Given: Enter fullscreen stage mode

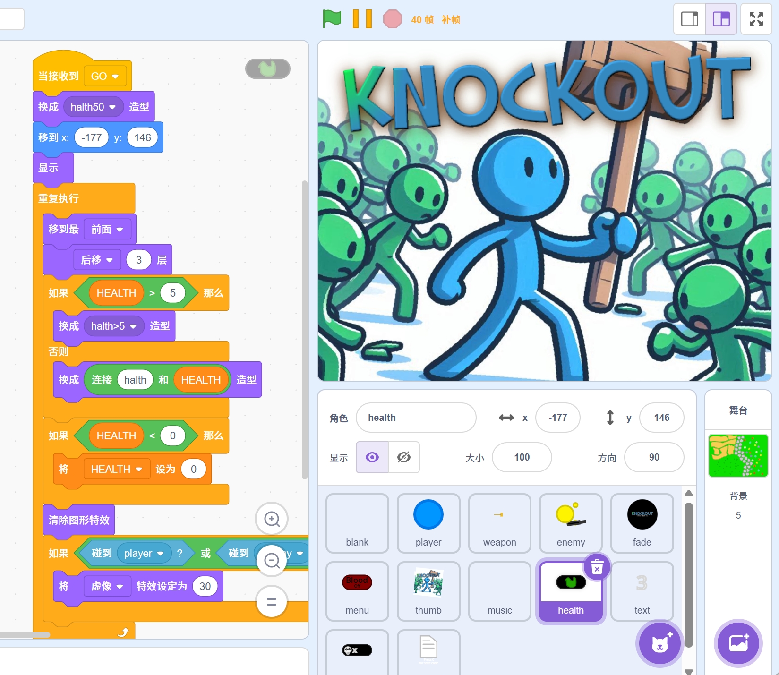Looking at the screenshot, I should pyautogui.click(x=756, y=19).
